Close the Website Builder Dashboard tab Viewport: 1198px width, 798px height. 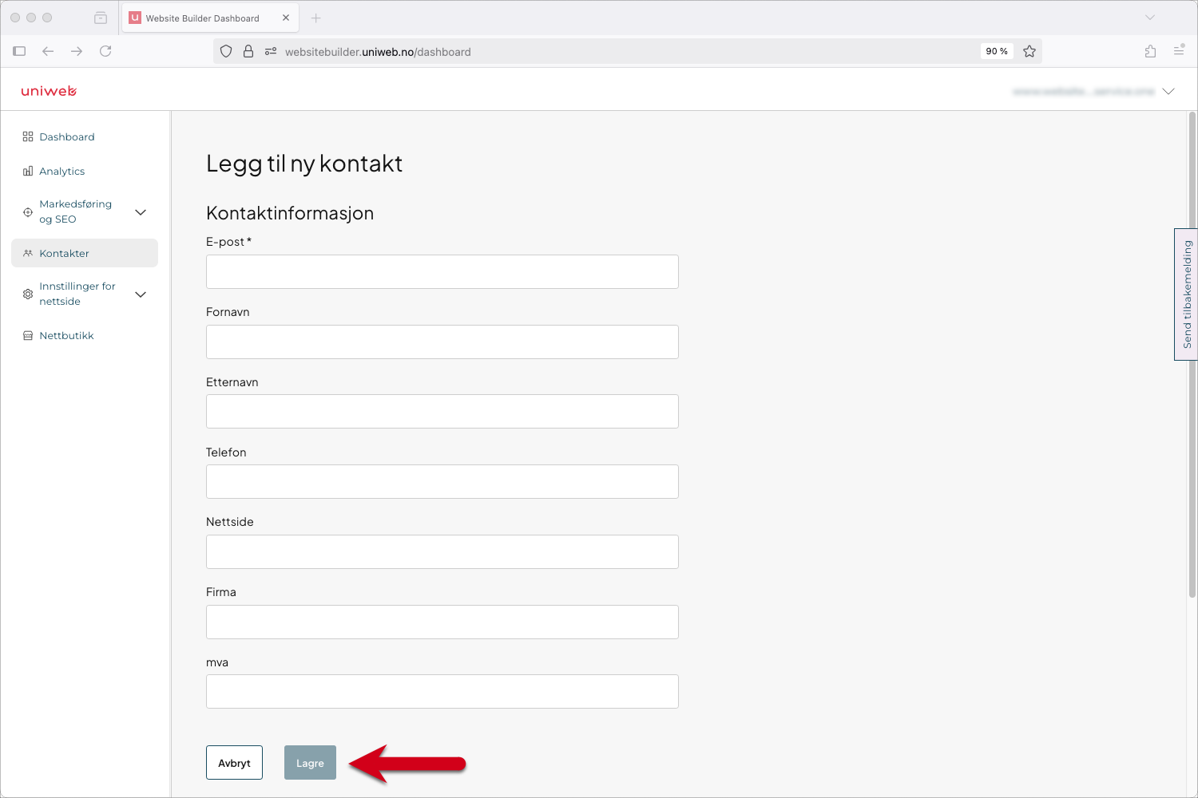(x=286, y=18)
